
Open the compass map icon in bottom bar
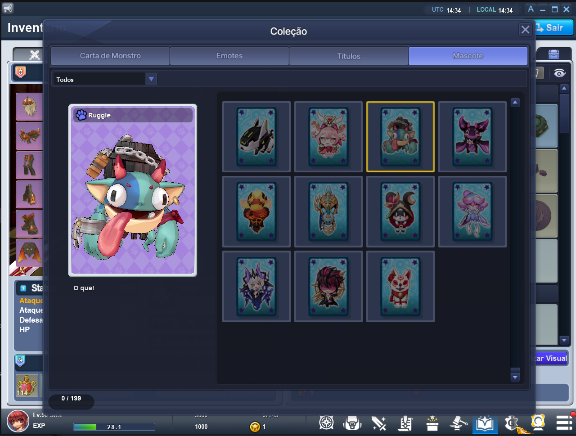(x=326, y=423)
